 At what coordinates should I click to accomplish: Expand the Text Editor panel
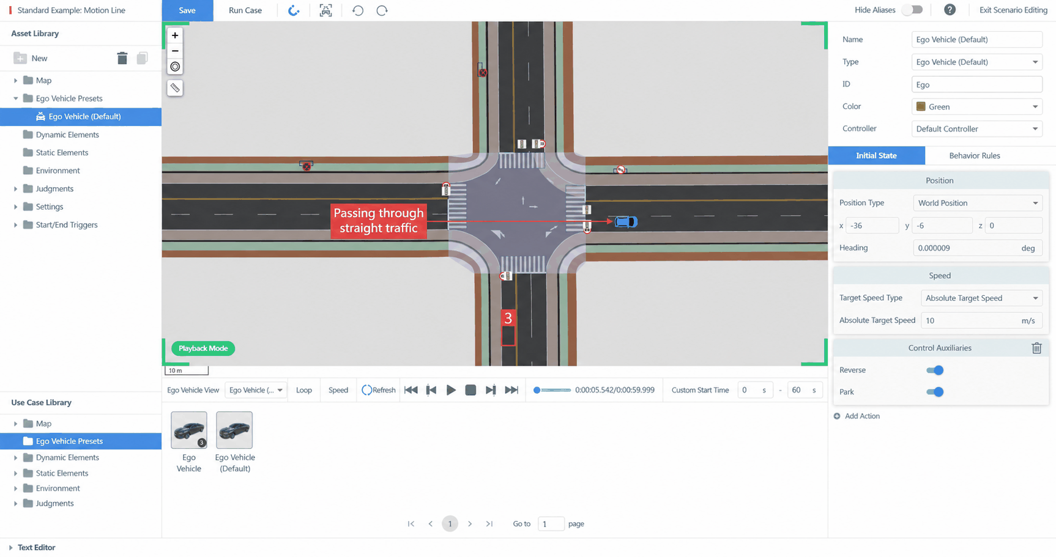click(10, 548)
